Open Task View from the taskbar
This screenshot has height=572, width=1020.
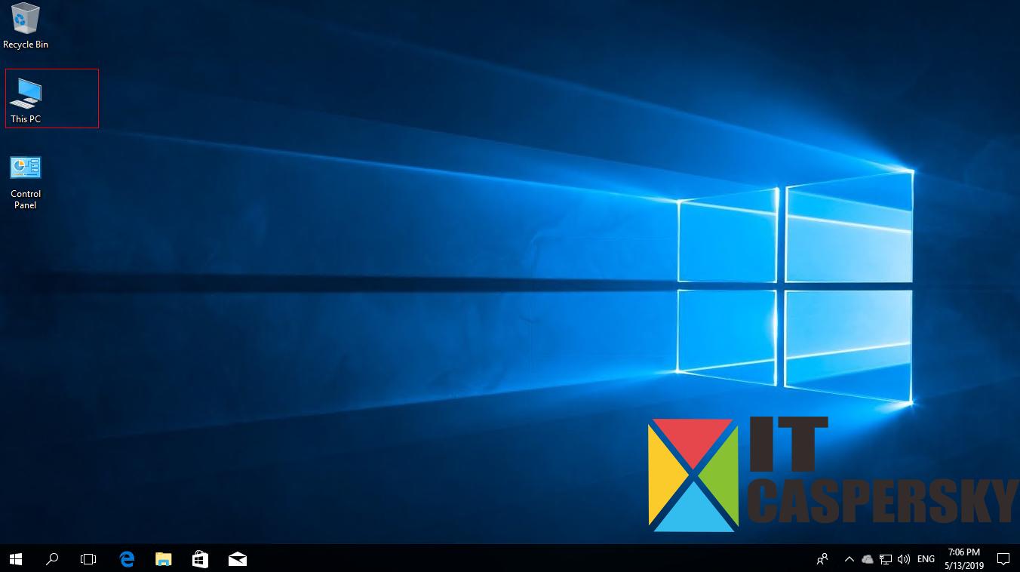pyautogui.click(x=88, y=559)
